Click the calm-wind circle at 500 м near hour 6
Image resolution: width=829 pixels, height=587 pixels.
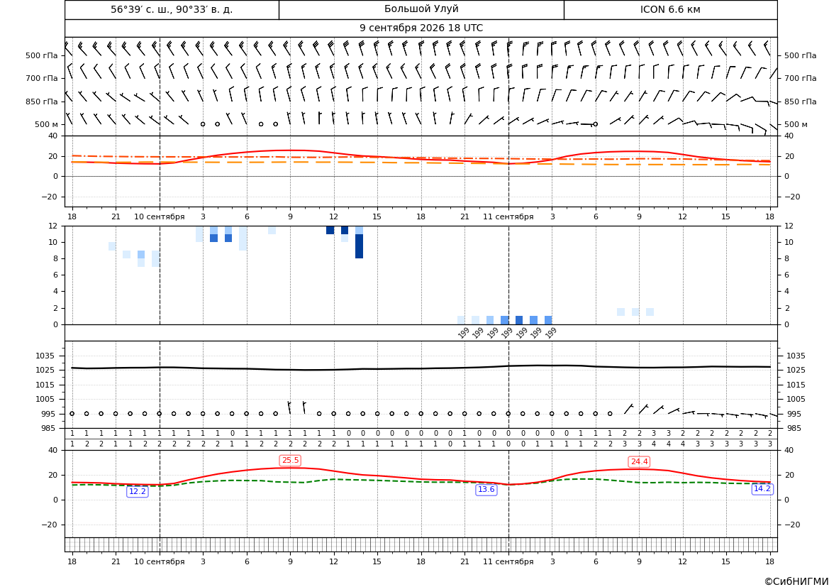pos(595,124)
